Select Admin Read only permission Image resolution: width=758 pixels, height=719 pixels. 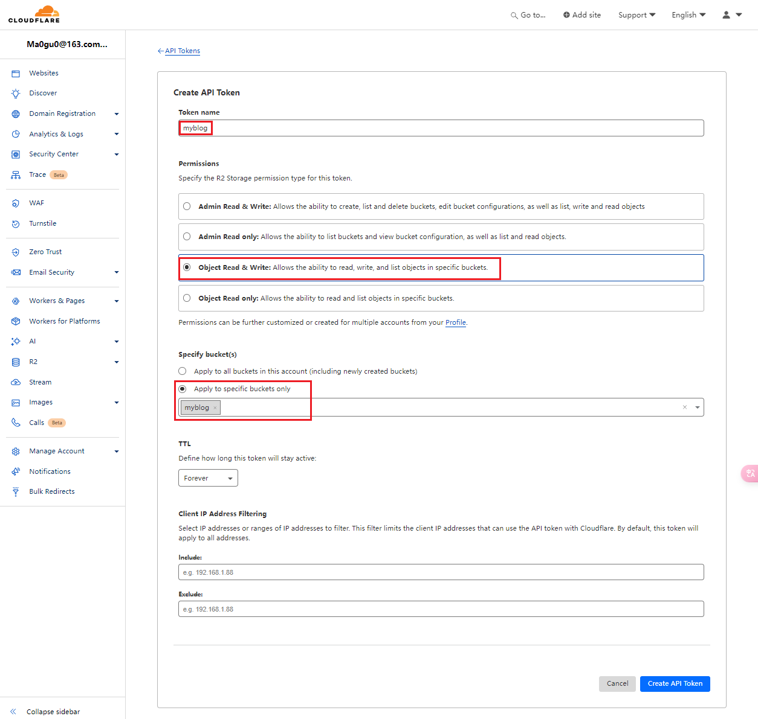pyautogui.click(x=187, y=237)
